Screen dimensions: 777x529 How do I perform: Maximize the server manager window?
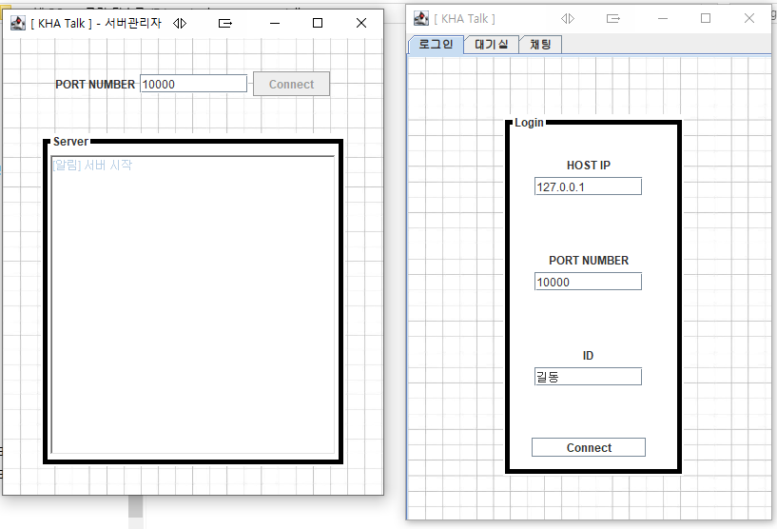pos(318,23)
